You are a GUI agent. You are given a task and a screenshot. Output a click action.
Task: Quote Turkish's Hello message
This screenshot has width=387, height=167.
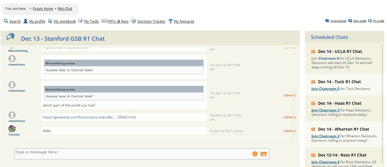(x=290, y=131)
